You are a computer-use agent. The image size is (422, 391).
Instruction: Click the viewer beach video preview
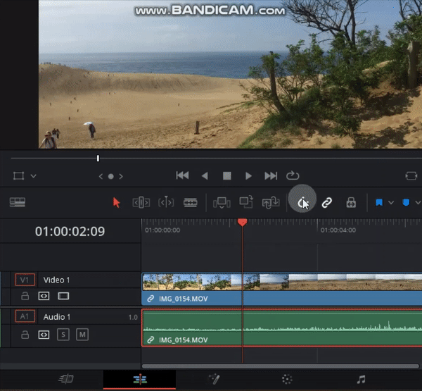click(231, 74)
